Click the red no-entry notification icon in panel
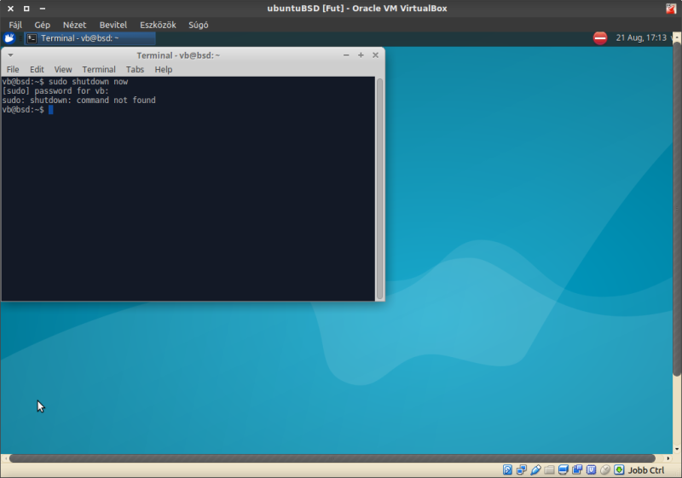The height and width of the screenshot is (478, 682). [x=600, y=37]
